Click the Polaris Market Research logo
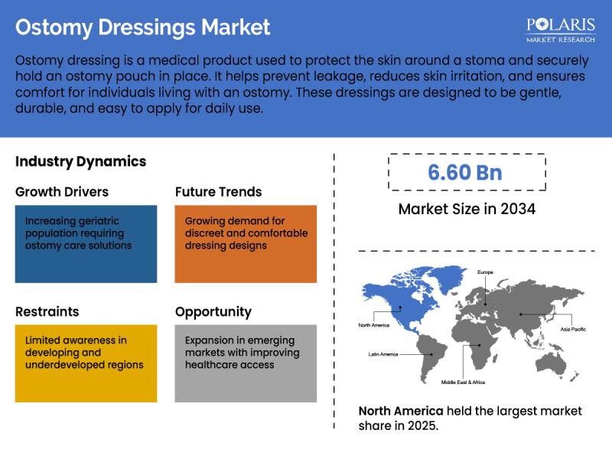The width and height of the screenshot is (612, 459). pyautogui.click(x=561, y=28)
